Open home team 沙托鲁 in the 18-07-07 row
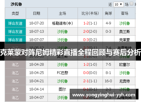This screenshot has height=102, width=141. pos(63,40)
